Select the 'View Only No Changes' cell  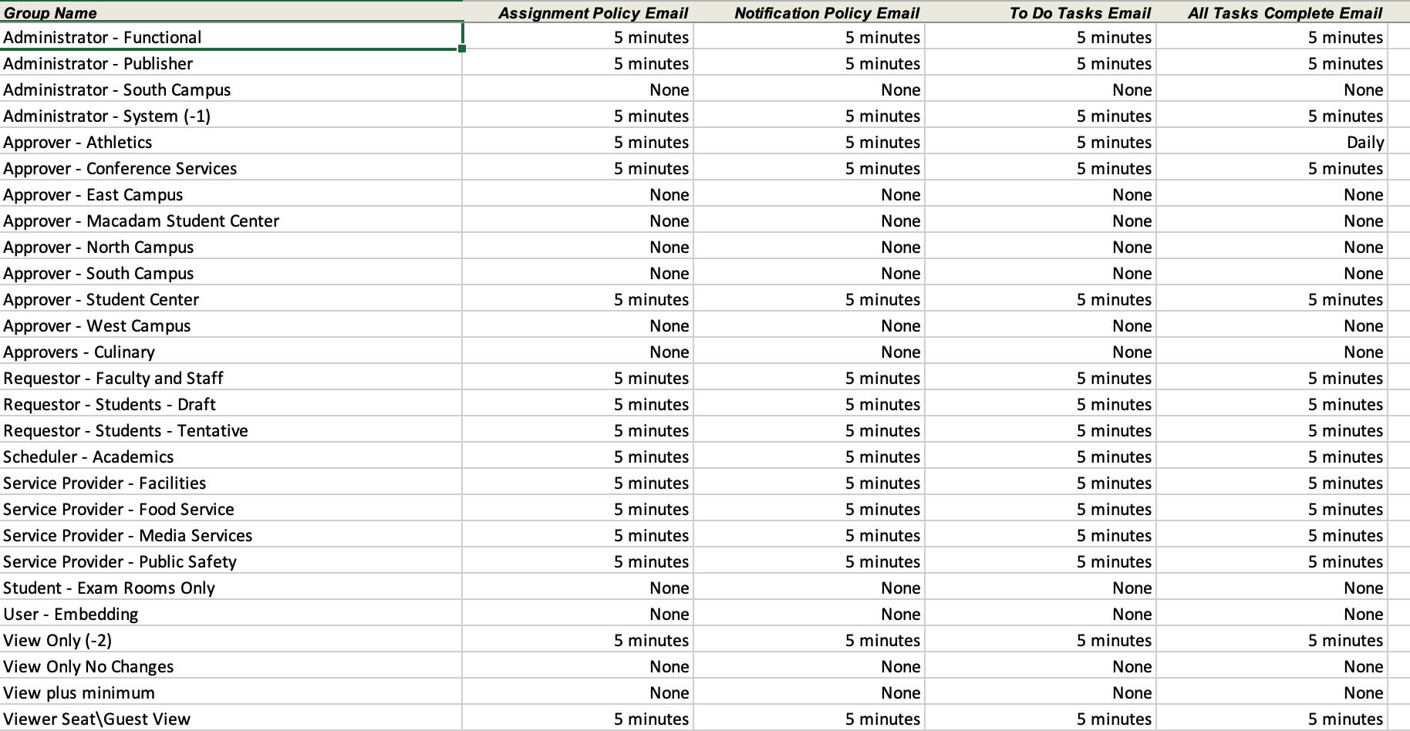point(231,666)
